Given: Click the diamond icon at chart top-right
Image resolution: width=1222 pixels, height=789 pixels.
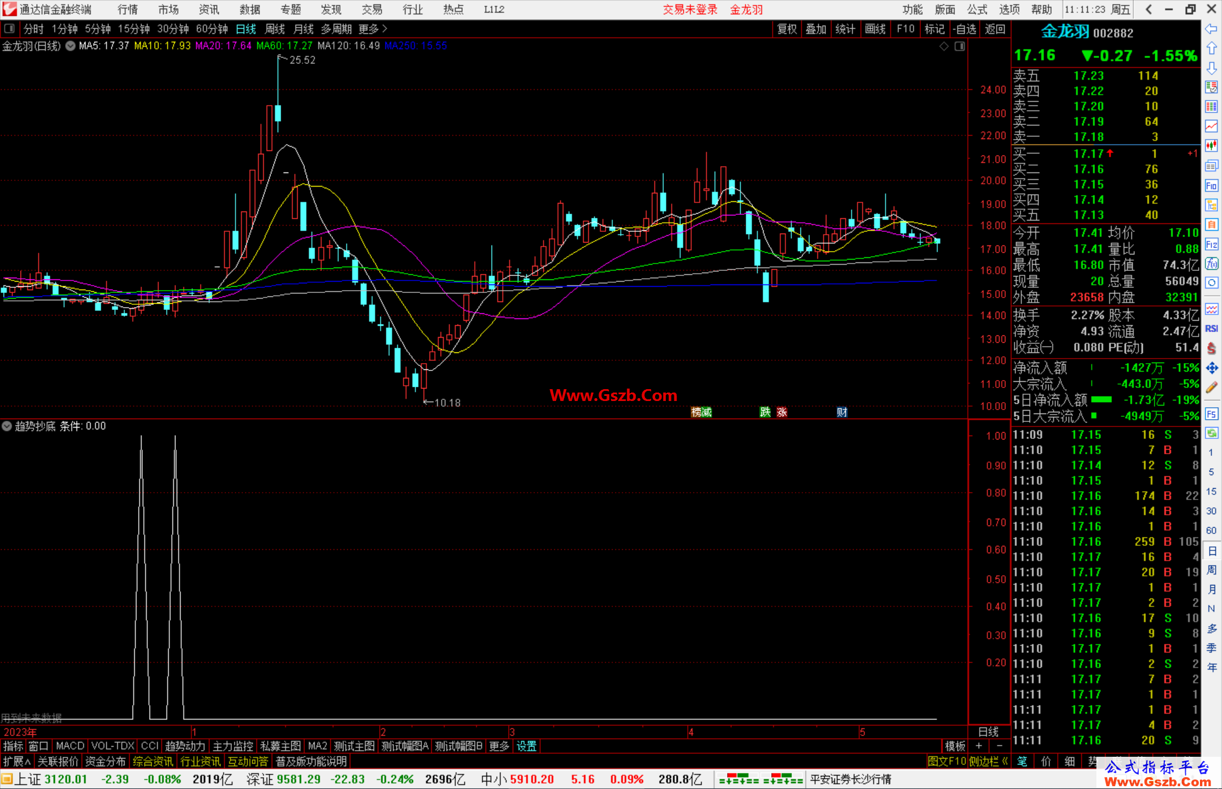Looking at the screenshot, I should click(944, 46).
